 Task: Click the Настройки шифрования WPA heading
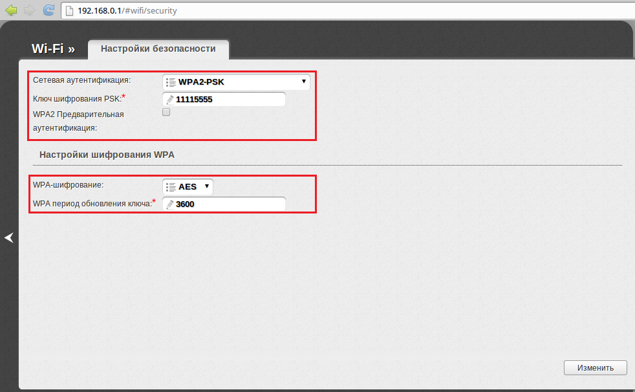[x=107, y=155]
